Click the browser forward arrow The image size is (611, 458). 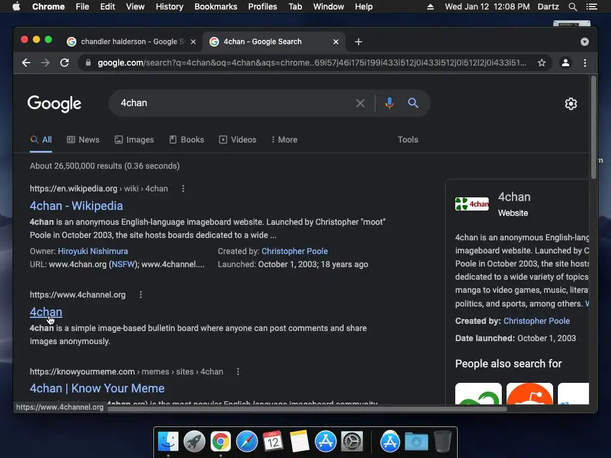click(x=45, y=63)
